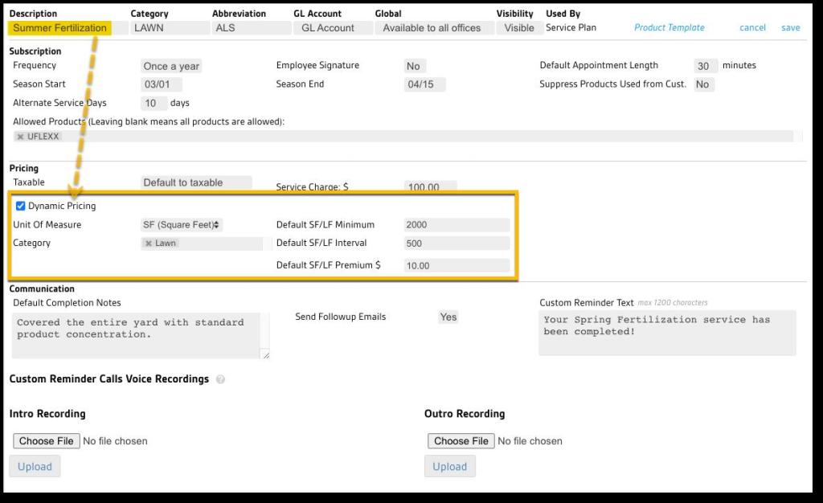Click the Default Completion Notes text area
The width and height of the screenshot is (823, 503).
pos(140,335)
